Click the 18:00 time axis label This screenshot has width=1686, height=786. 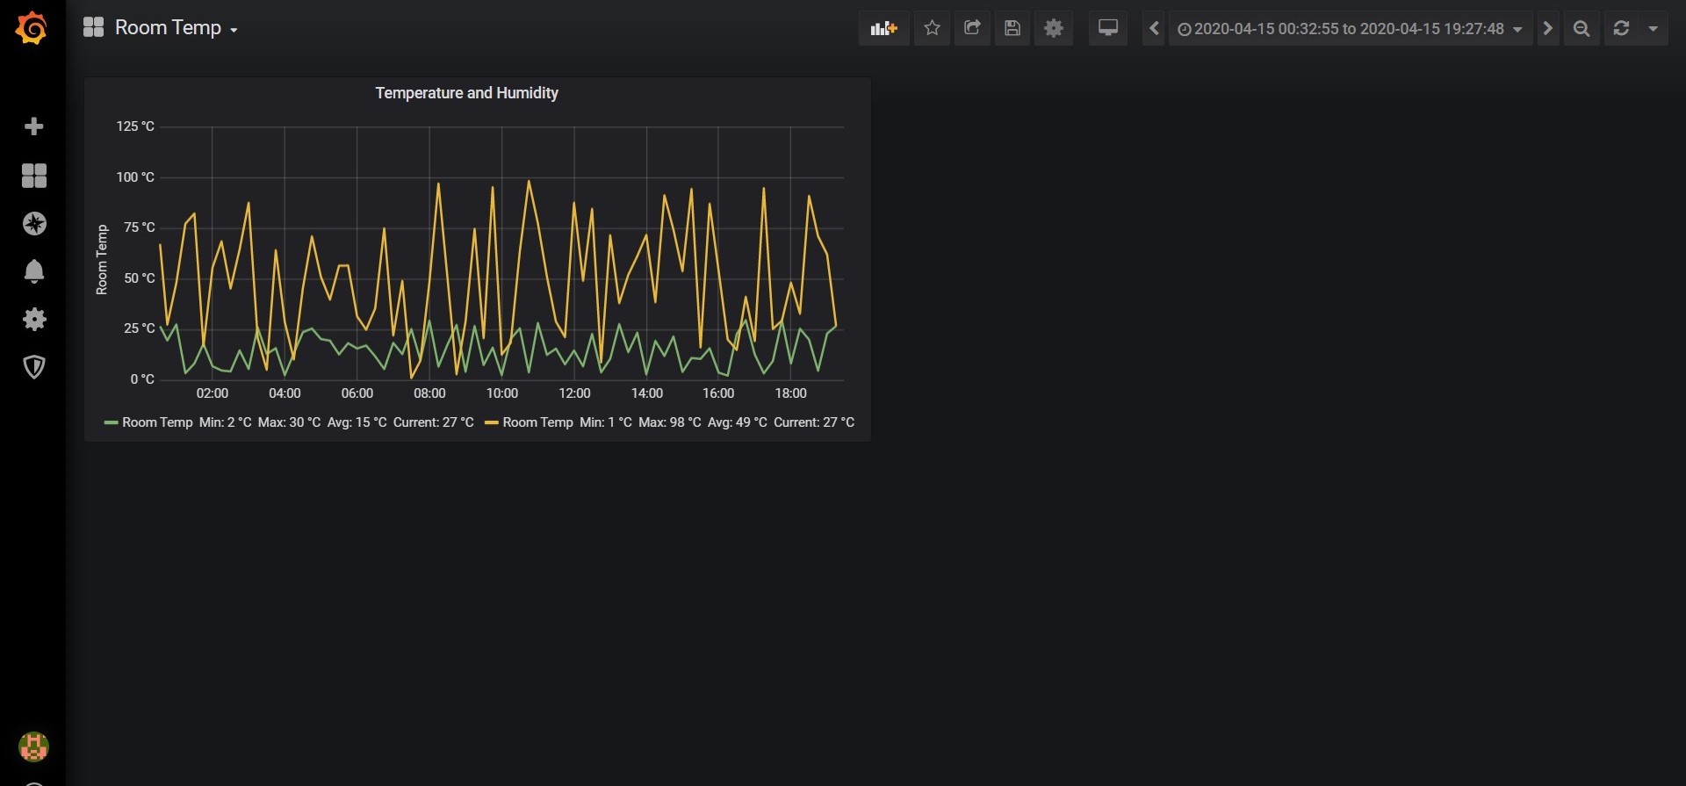pyautogui.click(x=790, y=393)
